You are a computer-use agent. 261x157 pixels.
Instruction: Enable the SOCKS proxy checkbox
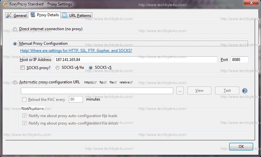click(22, 67)
